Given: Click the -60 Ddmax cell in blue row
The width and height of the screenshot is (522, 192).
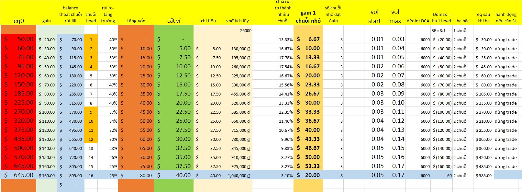Looking at the screenshot, I should [441, 175].
